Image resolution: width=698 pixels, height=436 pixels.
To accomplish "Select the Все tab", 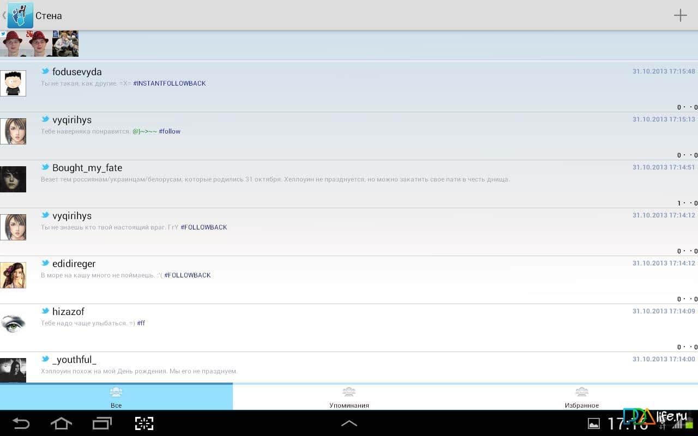I will click(116, 397).
